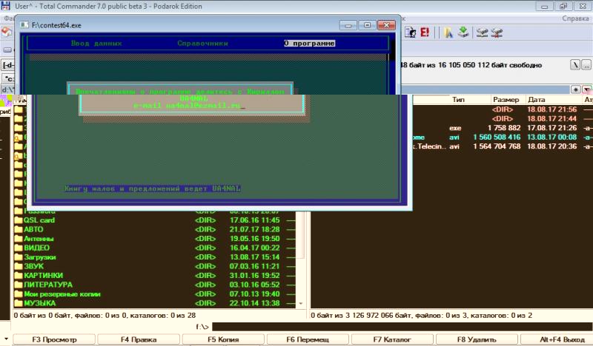The image size is (593, 346).
Task: Select Справочники menu in contest64 window
Action: (x=202, y=44)
